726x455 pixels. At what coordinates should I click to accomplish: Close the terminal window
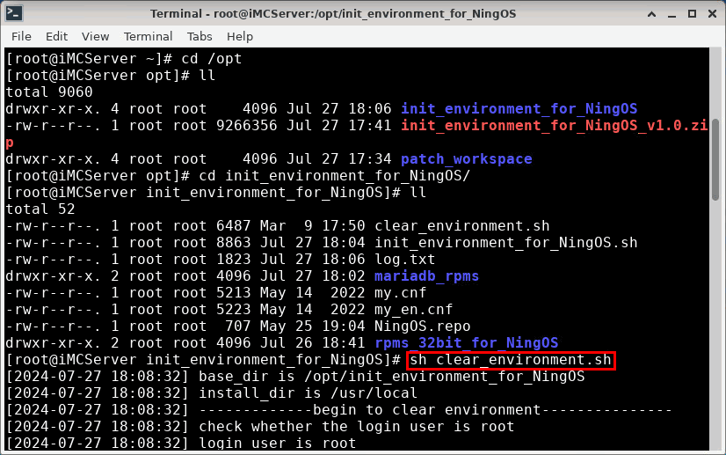713,14
